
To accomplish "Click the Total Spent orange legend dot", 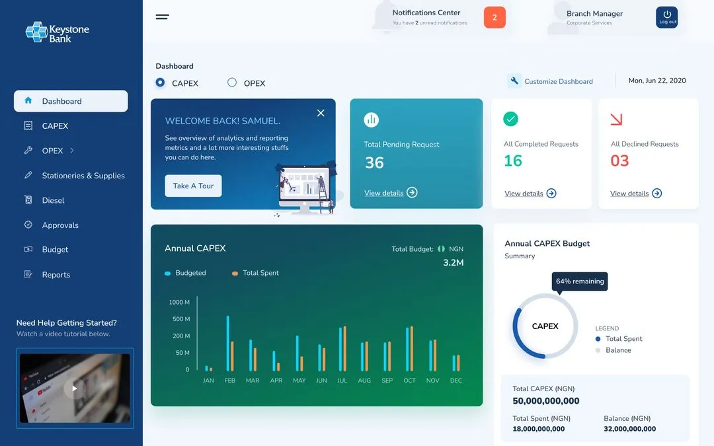I will point(235,273).
